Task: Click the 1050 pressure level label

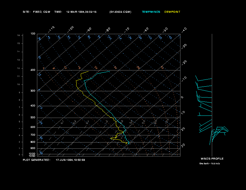Action: 32,156
